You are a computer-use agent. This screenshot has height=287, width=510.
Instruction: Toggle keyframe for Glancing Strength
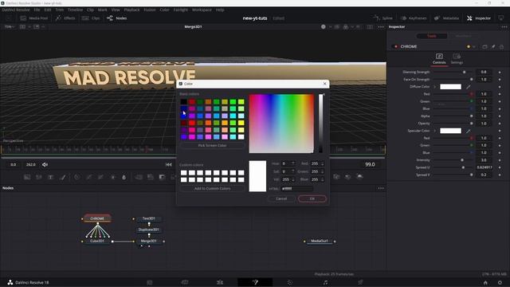tap(500, 72)
